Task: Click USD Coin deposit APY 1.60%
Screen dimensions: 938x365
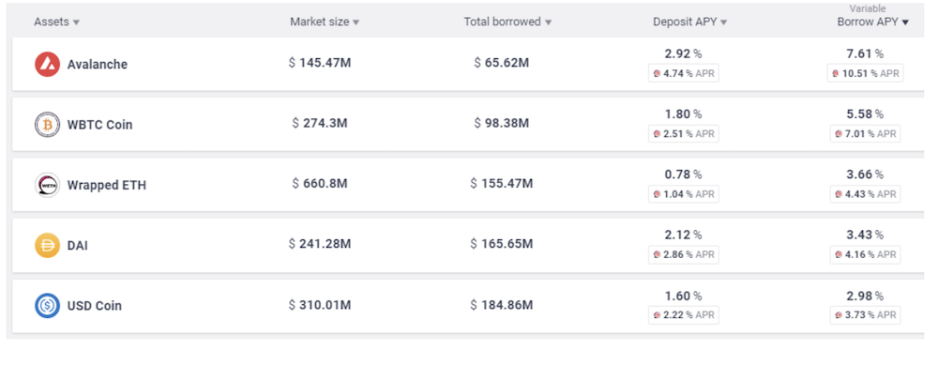Action: click(683, 297)
